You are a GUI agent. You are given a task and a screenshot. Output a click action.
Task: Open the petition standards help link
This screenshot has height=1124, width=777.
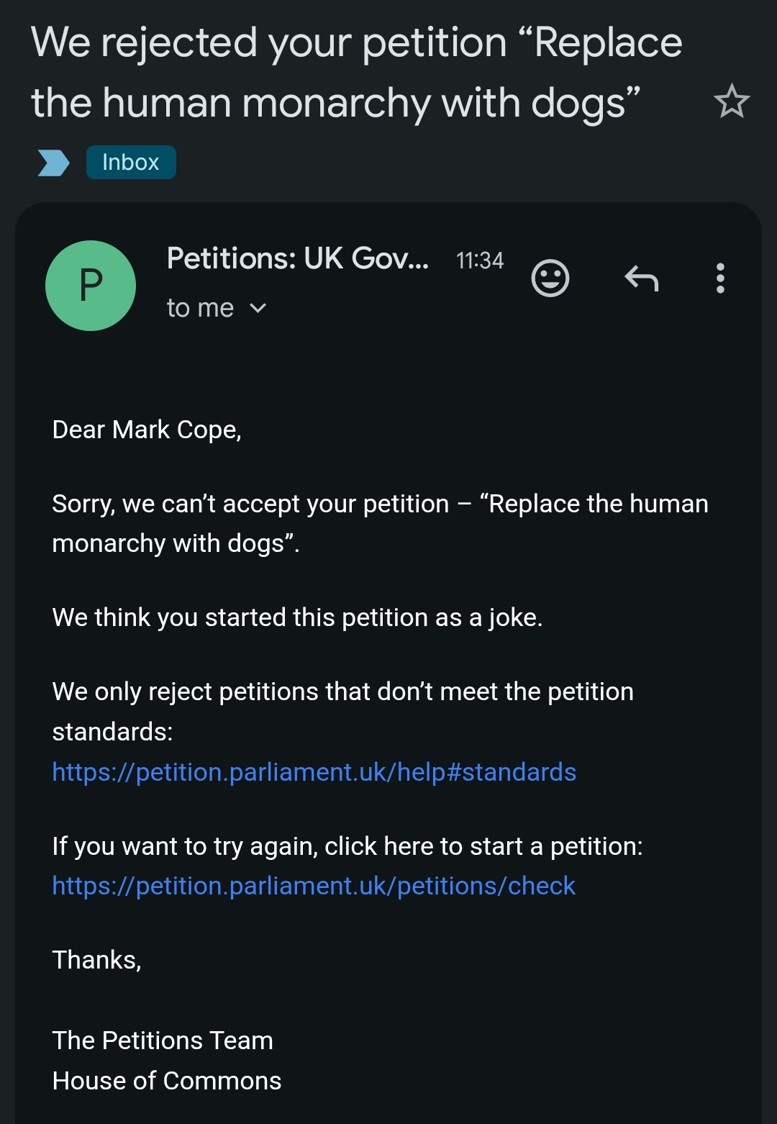pos(314,772)
